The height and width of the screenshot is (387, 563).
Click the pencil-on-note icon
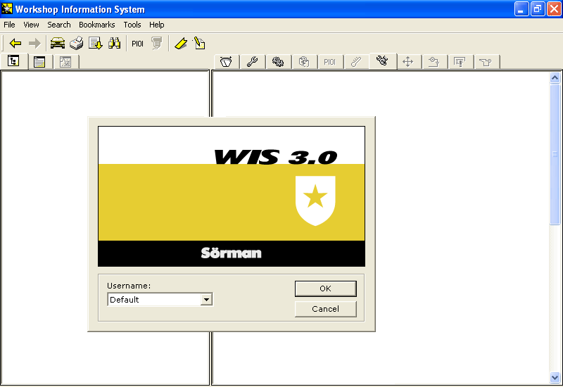click(x=199, y=44)
